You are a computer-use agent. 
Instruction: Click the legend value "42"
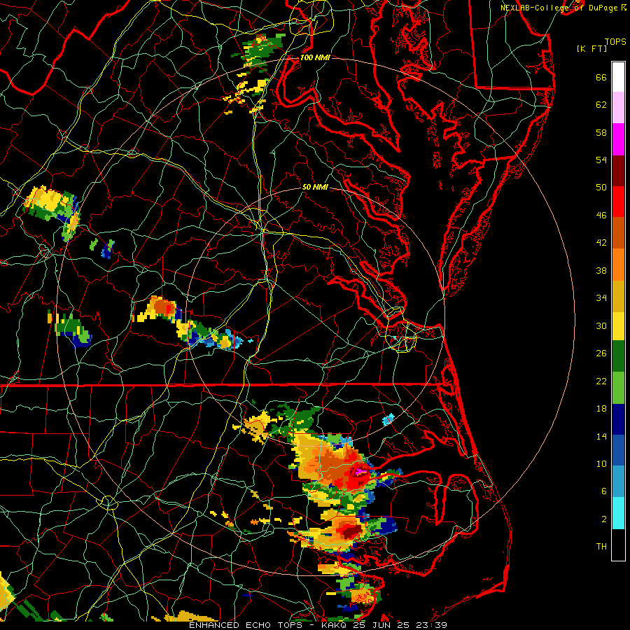click(601, 242)
